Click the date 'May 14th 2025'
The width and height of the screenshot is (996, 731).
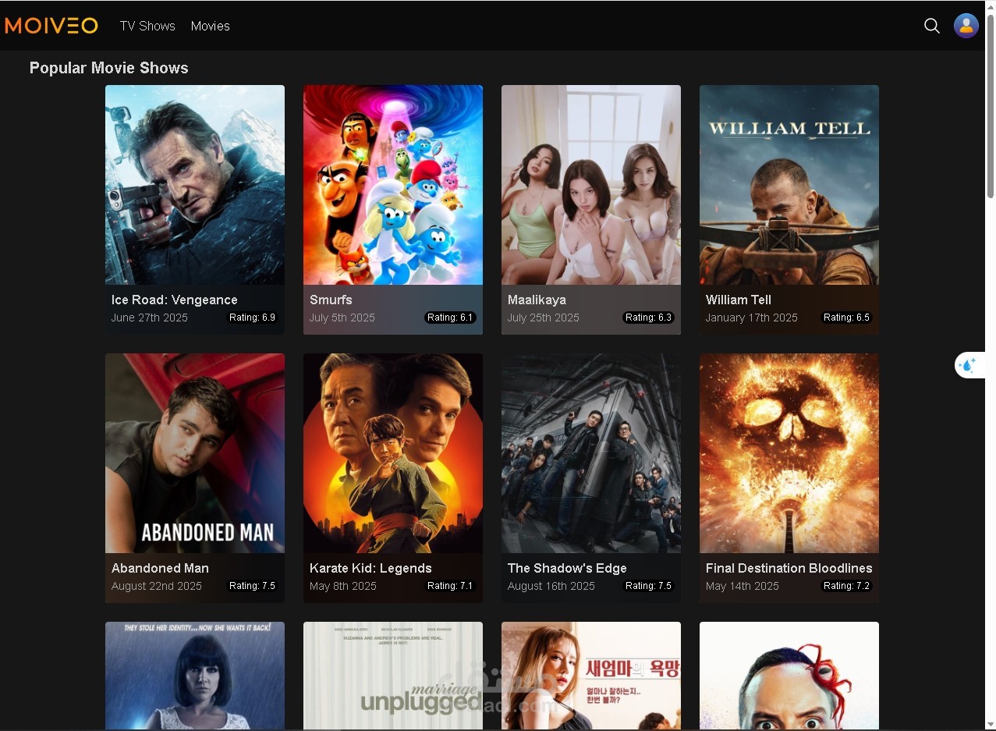(x=743, y=586)
